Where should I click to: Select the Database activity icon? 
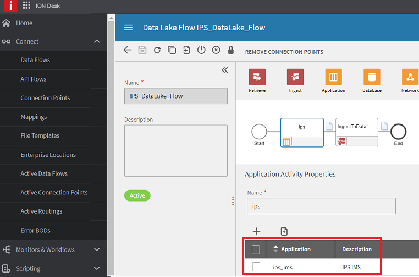[372, 77]
